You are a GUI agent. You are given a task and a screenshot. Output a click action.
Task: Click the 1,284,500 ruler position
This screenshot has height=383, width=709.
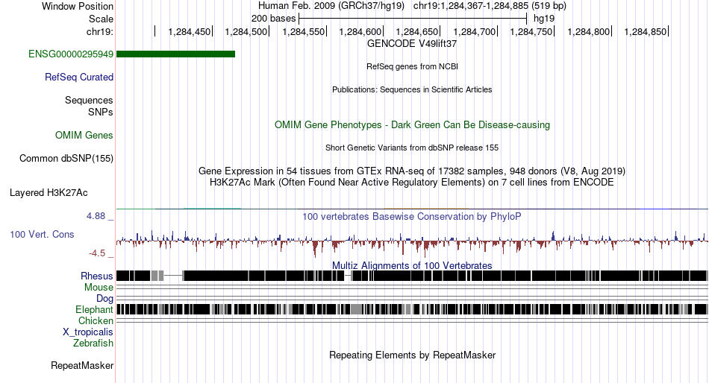[246, 32]
